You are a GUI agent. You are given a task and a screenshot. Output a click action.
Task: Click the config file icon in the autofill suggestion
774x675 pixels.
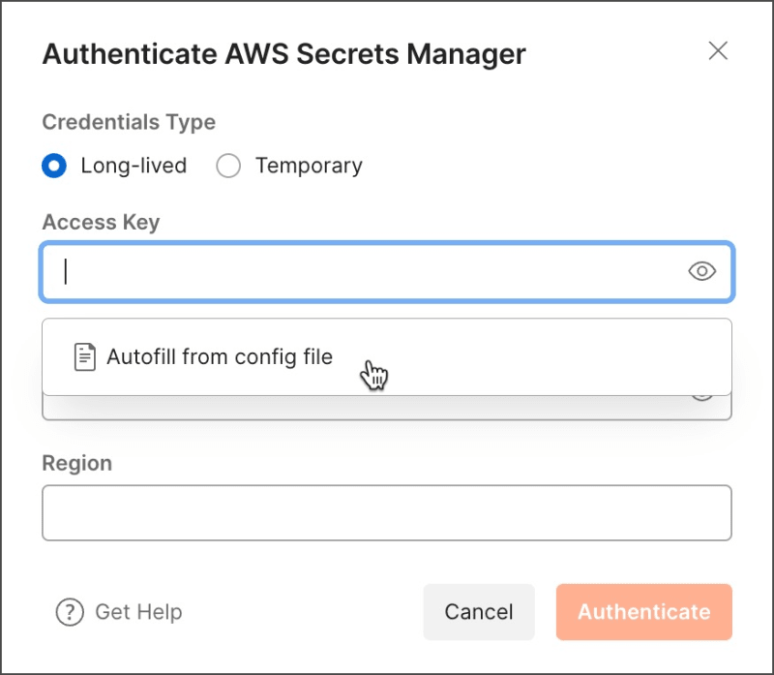[83, 356]
